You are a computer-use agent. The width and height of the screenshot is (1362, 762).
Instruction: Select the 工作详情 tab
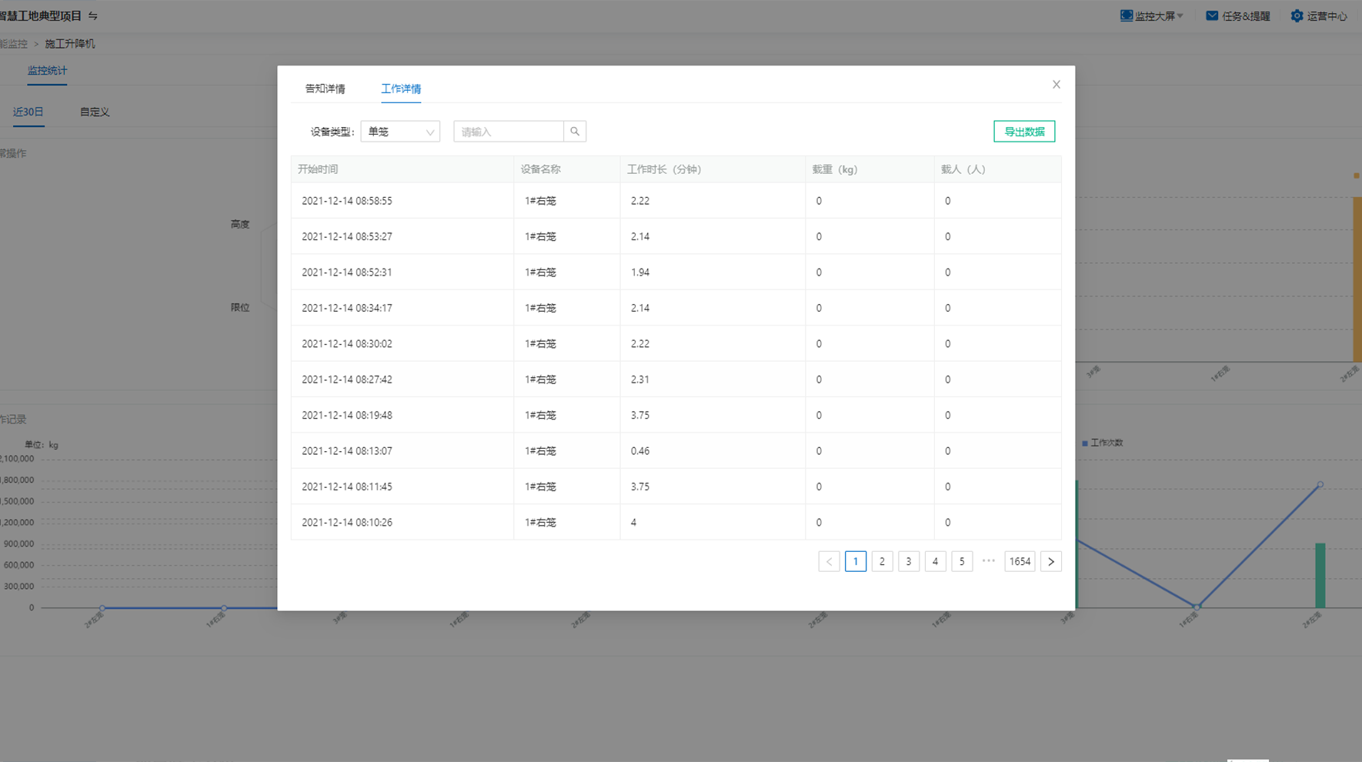[401, 89]
